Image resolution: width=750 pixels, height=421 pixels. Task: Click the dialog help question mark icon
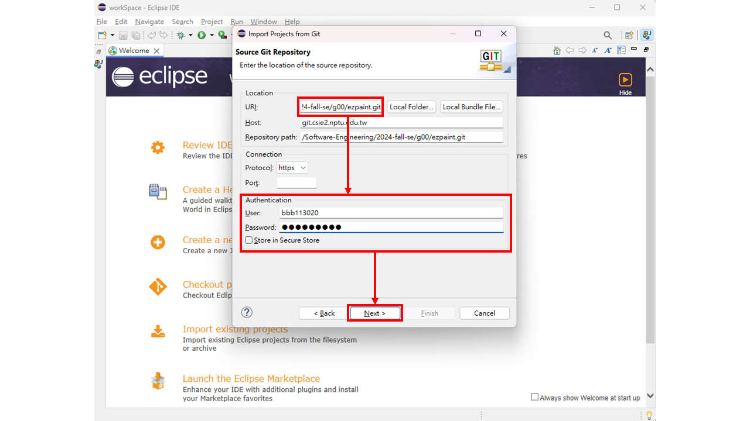(247, 313)
